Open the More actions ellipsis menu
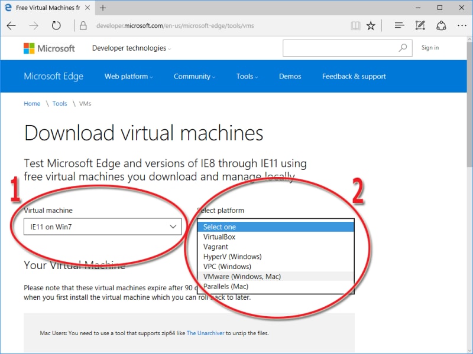The image size is (473, 354). point(462,26)
